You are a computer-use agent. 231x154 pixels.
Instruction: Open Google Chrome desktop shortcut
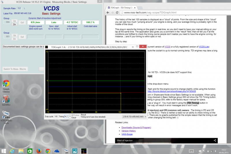pyautogui.click(x=6, y=84)
